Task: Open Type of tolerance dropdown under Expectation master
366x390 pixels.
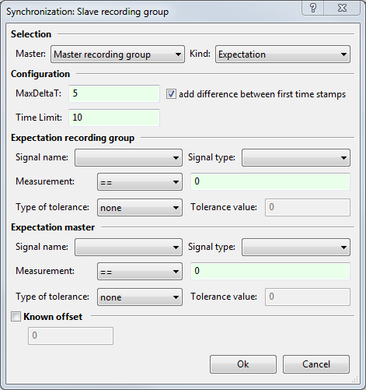Action: pos(140,297)
